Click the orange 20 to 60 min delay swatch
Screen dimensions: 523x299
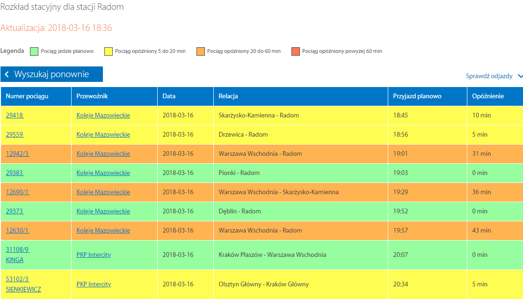(200, 51)
